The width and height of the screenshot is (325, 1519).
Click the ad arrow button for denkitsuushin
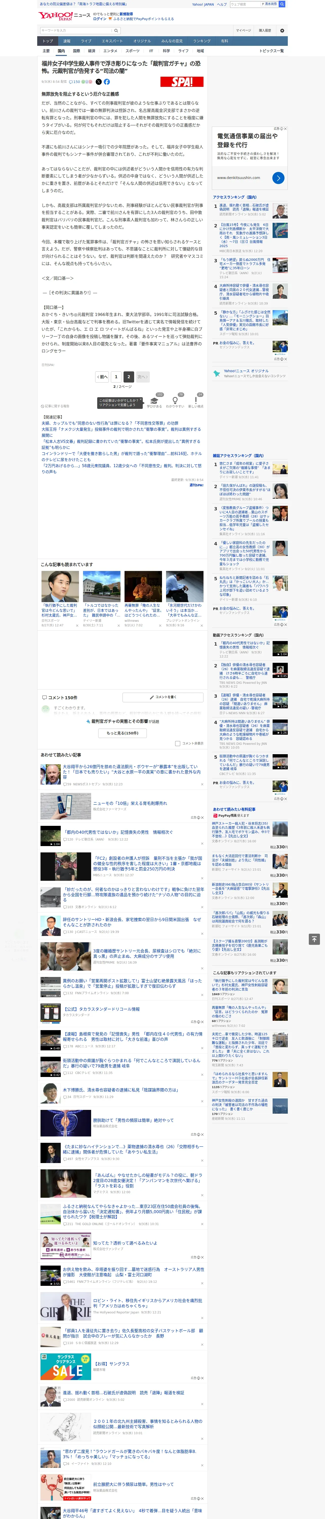(278, 177)
